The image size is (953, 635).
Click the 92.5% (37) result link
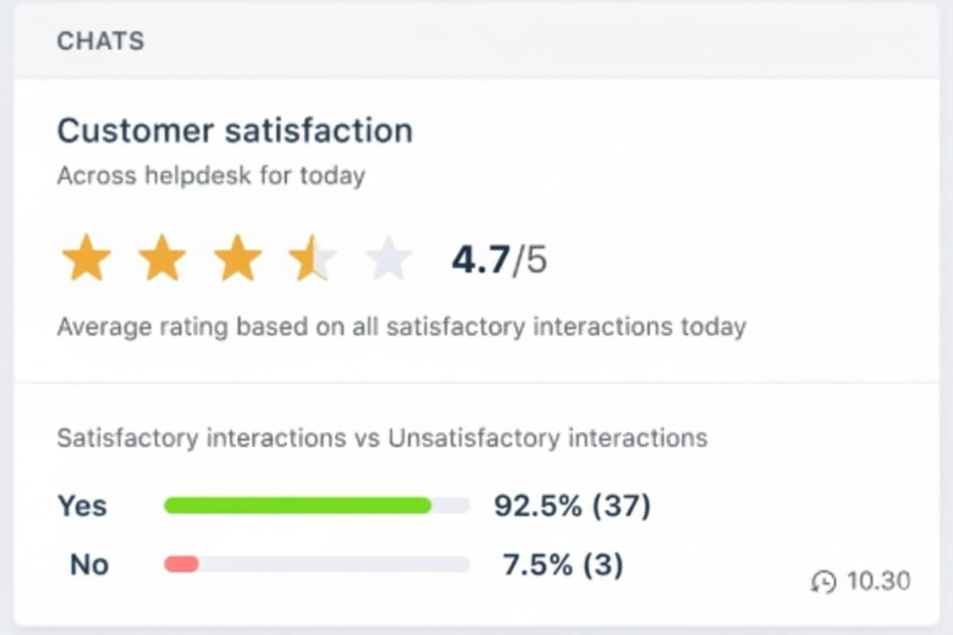pos(572,505)
